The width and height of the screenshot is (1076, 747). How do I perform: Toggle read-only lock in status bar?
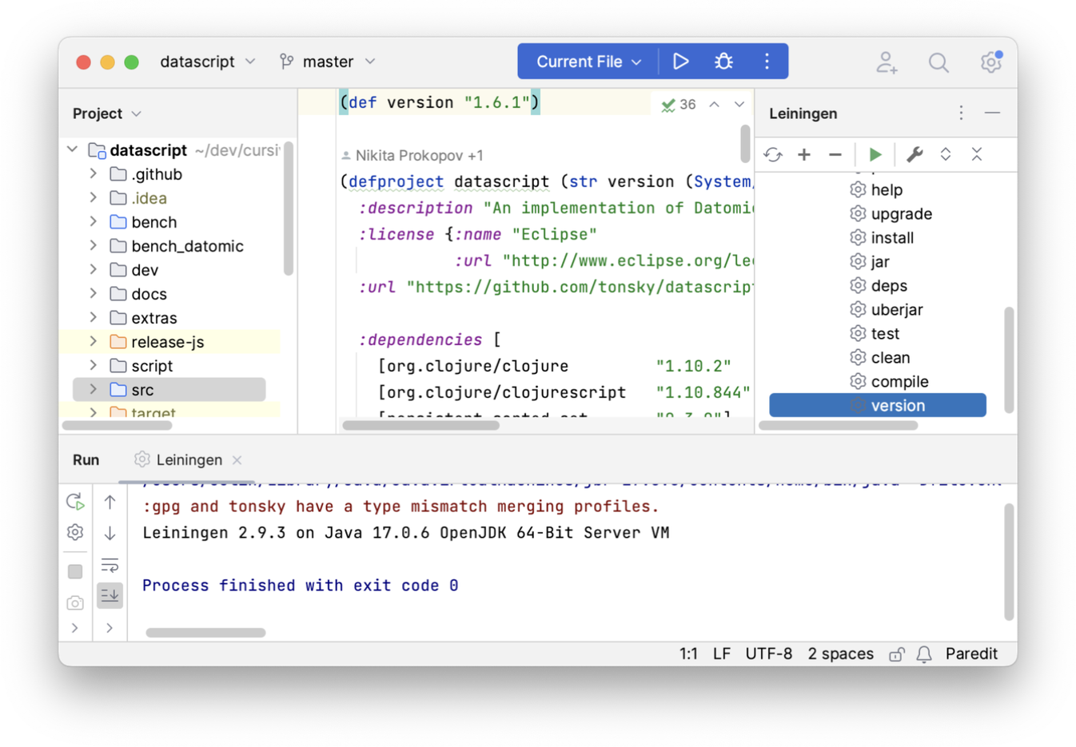[896, 654]
